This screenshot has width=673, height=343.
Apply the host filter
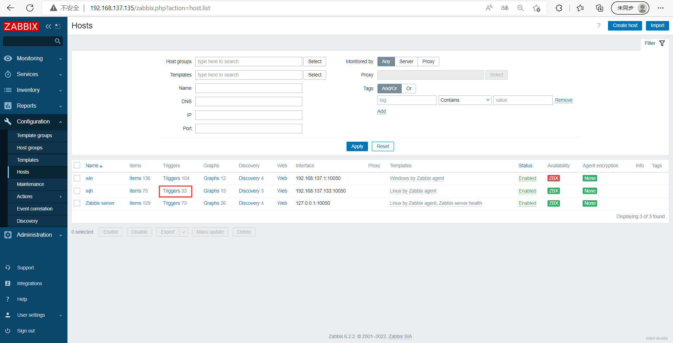(x=357, y=146)
